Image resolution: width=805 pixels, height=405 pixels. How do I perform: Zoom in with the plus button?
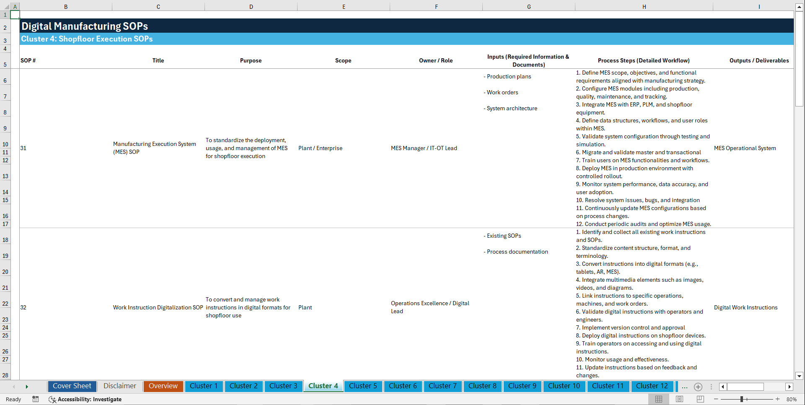coord(778,399)
